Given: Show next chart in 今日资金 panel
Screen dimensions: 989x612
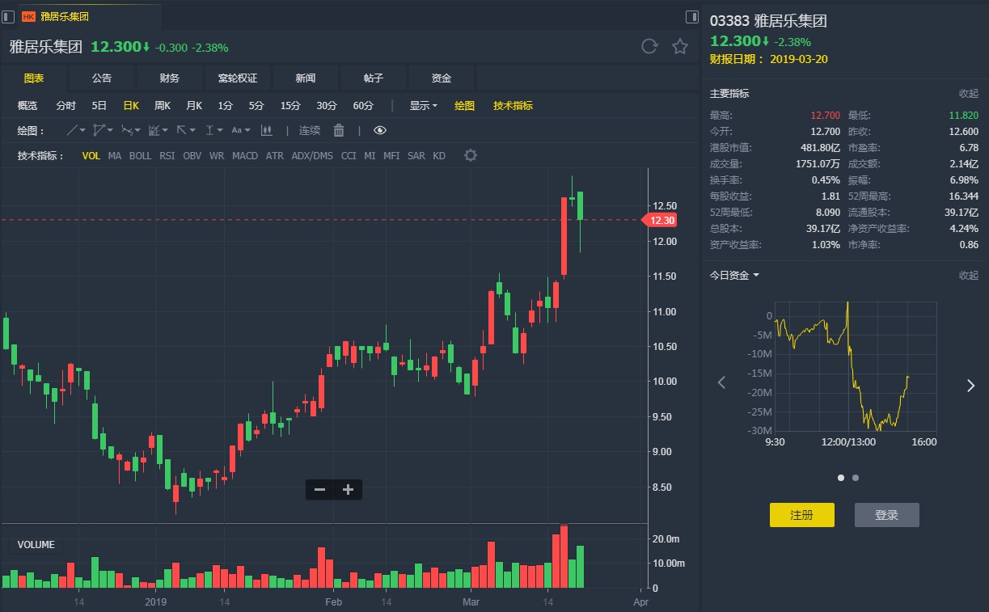Looking at the screenshot, I should pos(970,386).
